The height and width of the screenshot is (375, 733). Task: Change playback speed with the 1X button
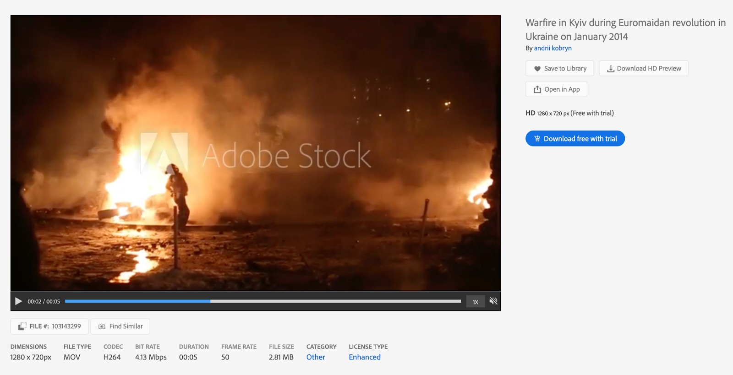point(476,302)
